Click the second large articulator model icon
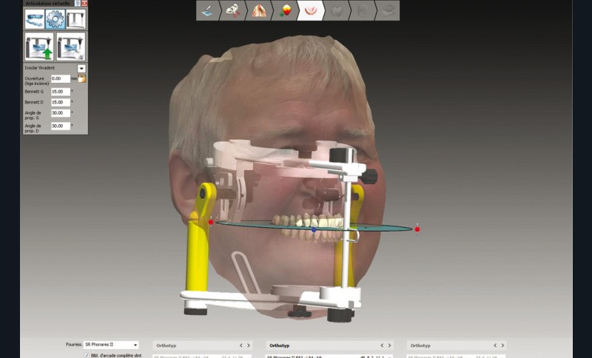Screen dimensions: 592x358 [x=70, y=46]
